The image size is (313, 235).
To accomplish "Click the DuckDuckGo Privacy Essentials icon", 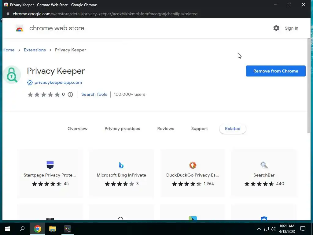I will click(x=193, y=165).
